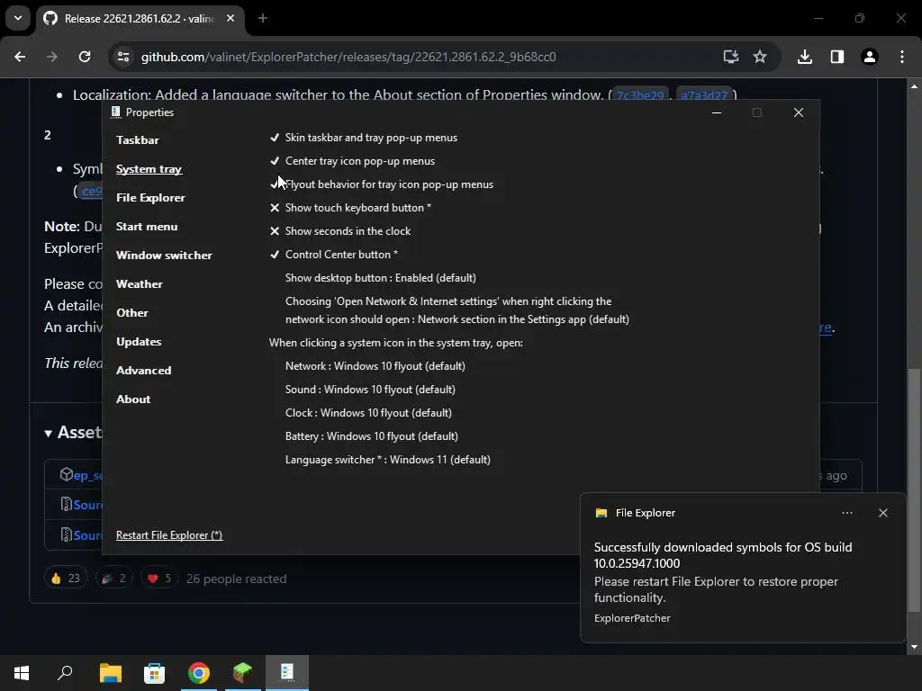The width and height of the screenshot is (922, 691).
Task: Click thumbs up reaction with 23
Action: (x=65, y=579)
